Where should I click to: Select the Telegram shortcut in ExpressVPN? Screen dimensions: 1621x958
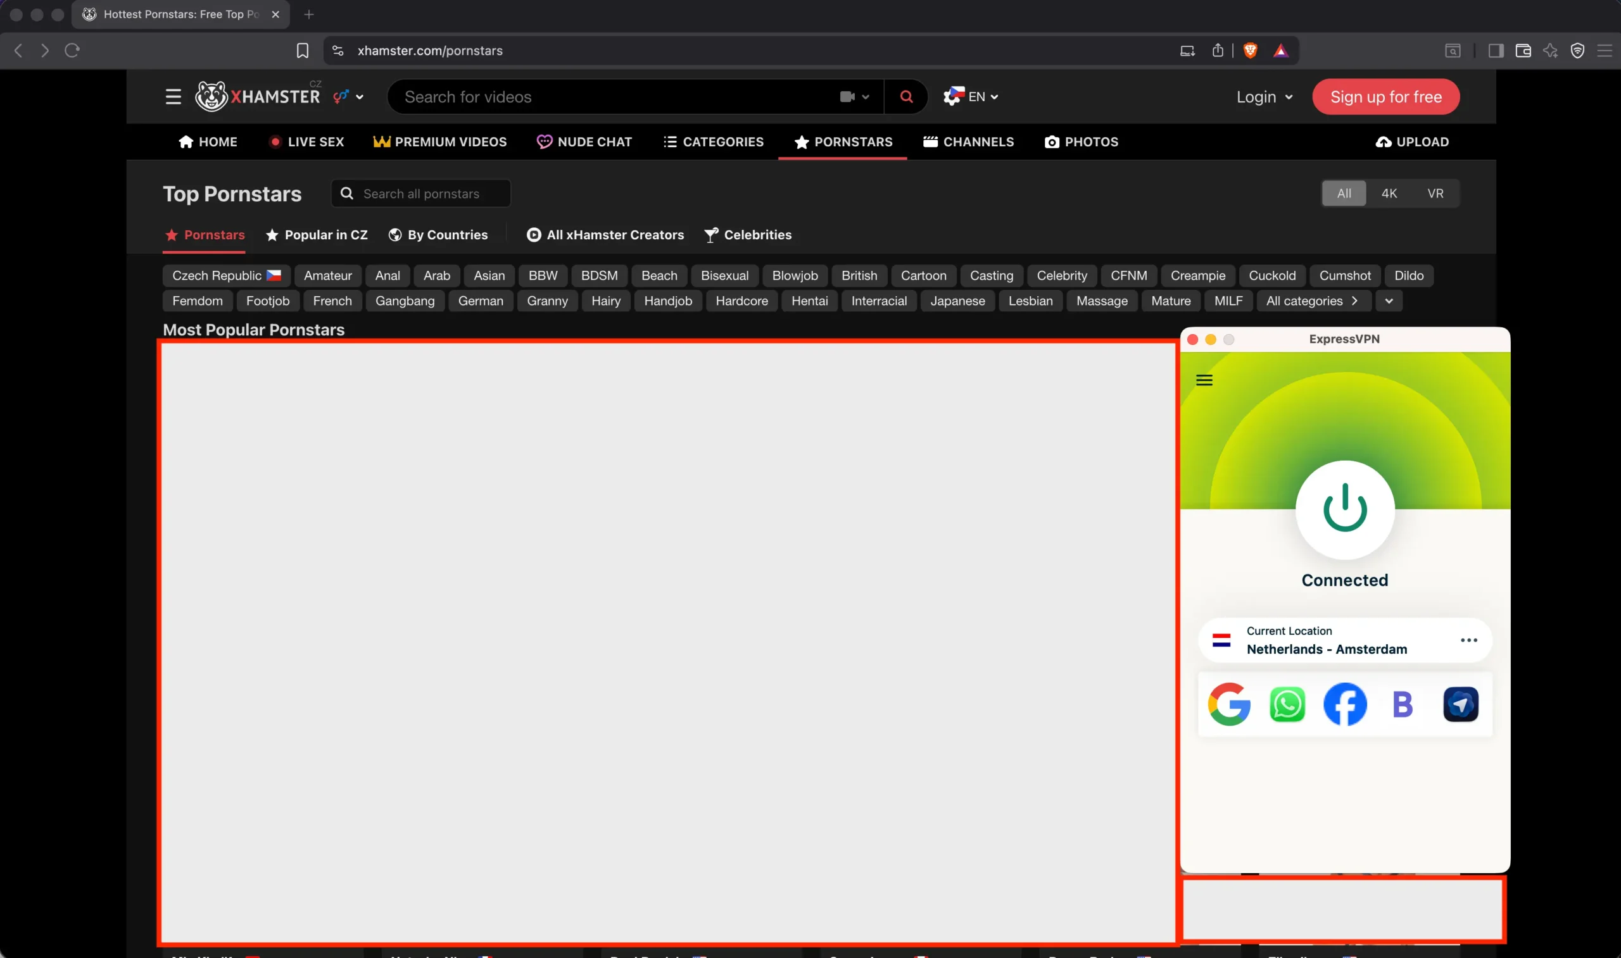[x=1461, y=704]
